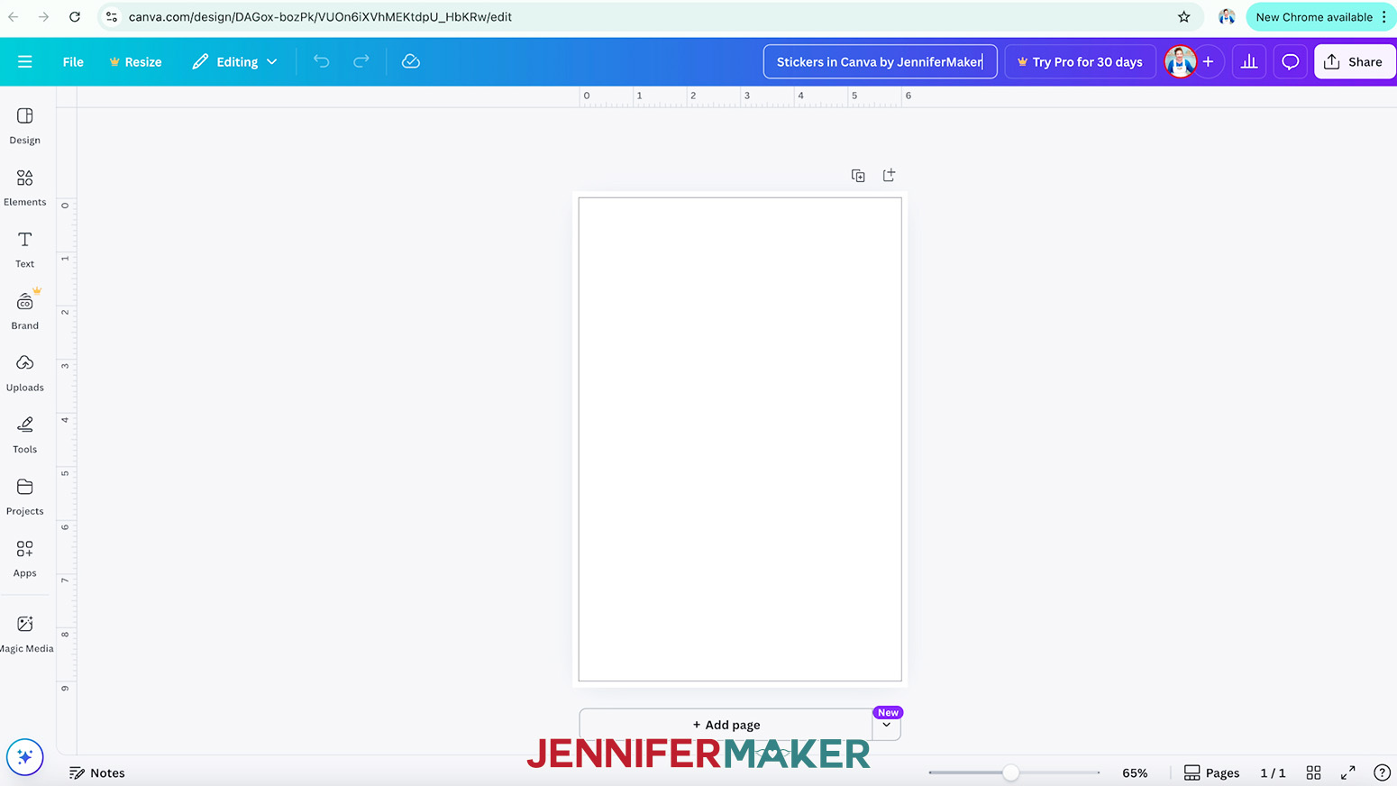Image resolution: width=1397 pixels, height=786 pixels.
Task: Open the analytics bar chart icon
Action: [x=1249, y=61]
